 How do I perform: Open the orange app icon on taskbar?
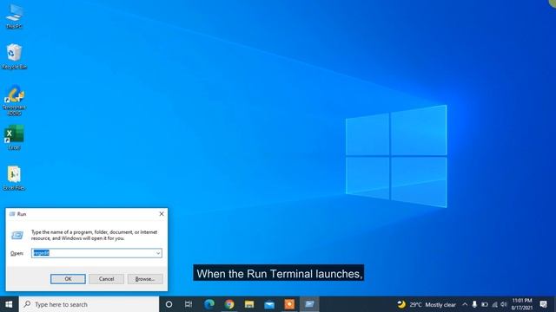(x=289, y=304)
